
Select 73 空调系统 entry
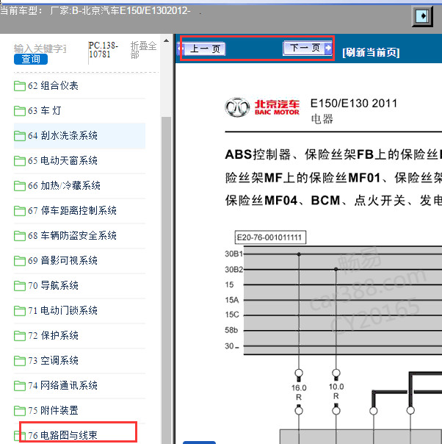coord(53,360)
